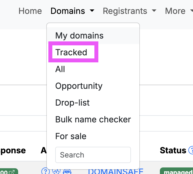The image size is (193, 174).
Task: Go to the Home page
Action: coord(30,11)
